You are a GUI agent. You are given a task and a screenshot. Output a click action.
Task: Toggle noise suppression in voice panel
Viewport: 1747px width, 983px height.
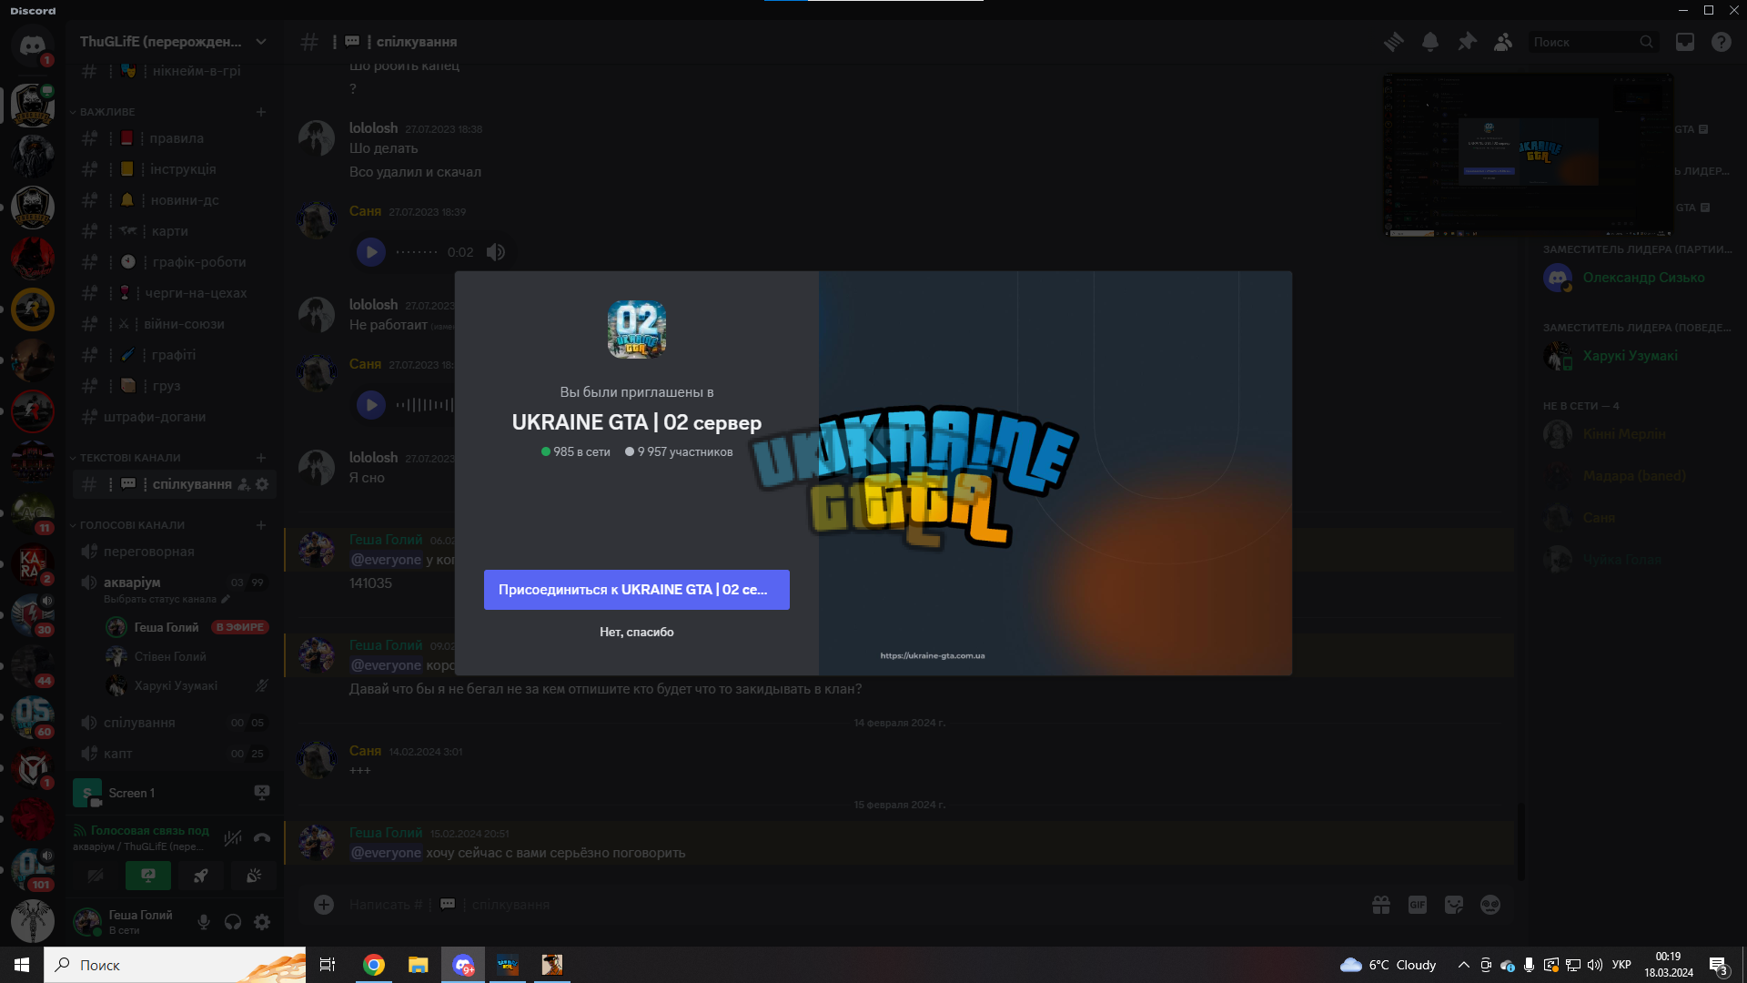click(x=233, y=837)
